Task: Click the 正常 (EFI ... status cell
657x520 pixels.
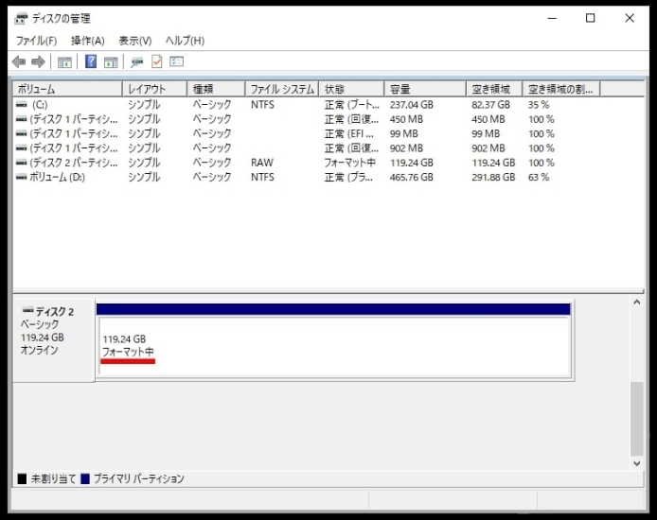Action: [349, 133]
